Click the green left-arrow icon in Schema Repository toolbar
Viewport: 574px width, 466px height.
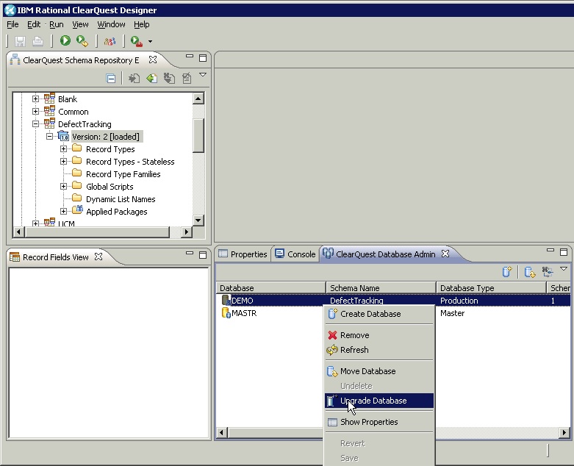pos(152,78)
